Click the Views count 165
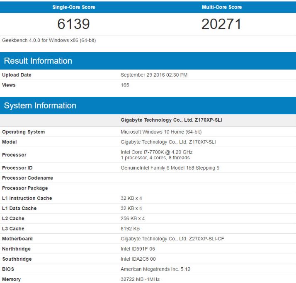This screenshot has height=283, width=296. click(x=125, y=85)
